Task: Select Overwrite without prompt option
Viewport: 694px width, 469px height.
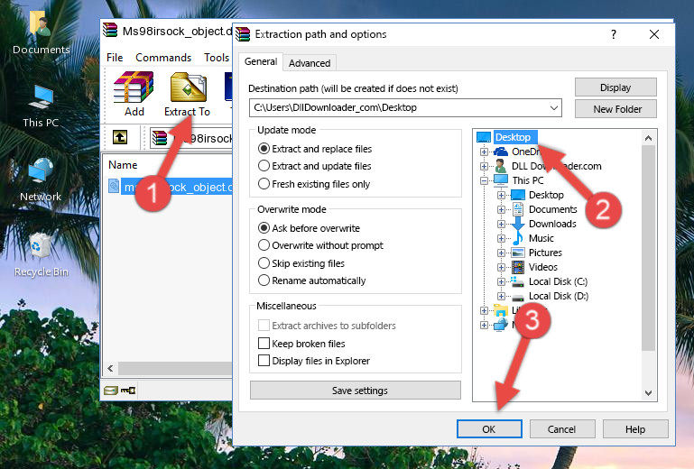Action: [x=264, y=245]
